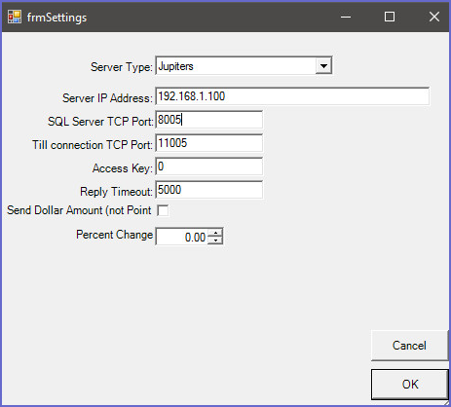Screen dimensions: 451x407
Task: Click the frmSettings title bar text
Action: pos(56,18)
